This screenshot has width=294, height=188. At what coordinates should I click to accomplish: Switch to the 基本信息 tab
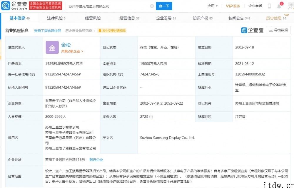point(19,18)
